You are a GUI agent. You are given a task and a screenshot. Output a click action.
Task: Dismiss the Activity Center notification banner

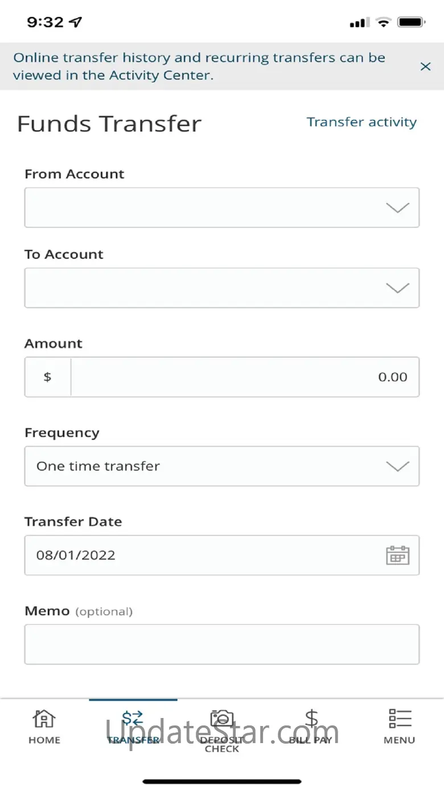[x=425, y=67]
